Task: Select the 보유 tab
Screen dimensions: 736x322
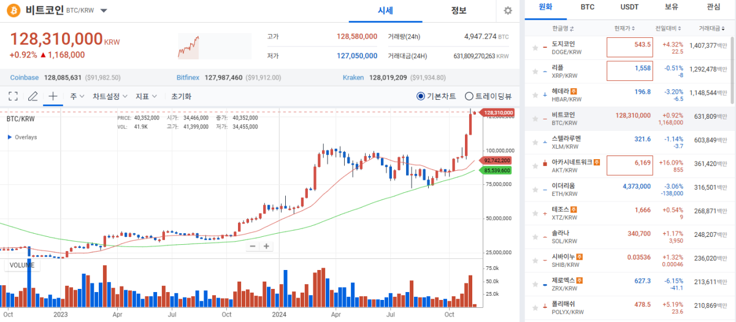Action: pyautogui.click(x=672, y=7)
